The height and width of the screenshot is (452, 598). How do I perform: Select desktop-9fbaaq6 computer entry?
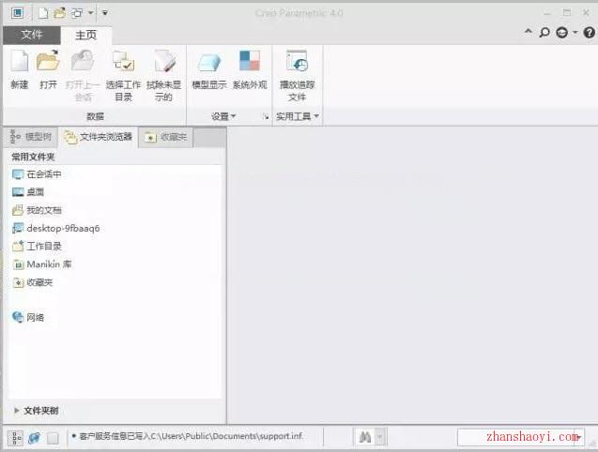click(x=55, y=228)
